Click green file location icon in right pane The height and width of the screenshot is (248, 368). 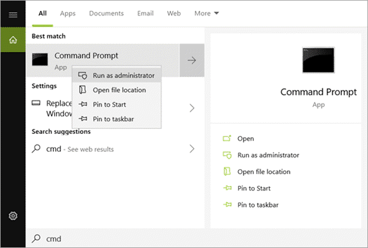(227, 171)
